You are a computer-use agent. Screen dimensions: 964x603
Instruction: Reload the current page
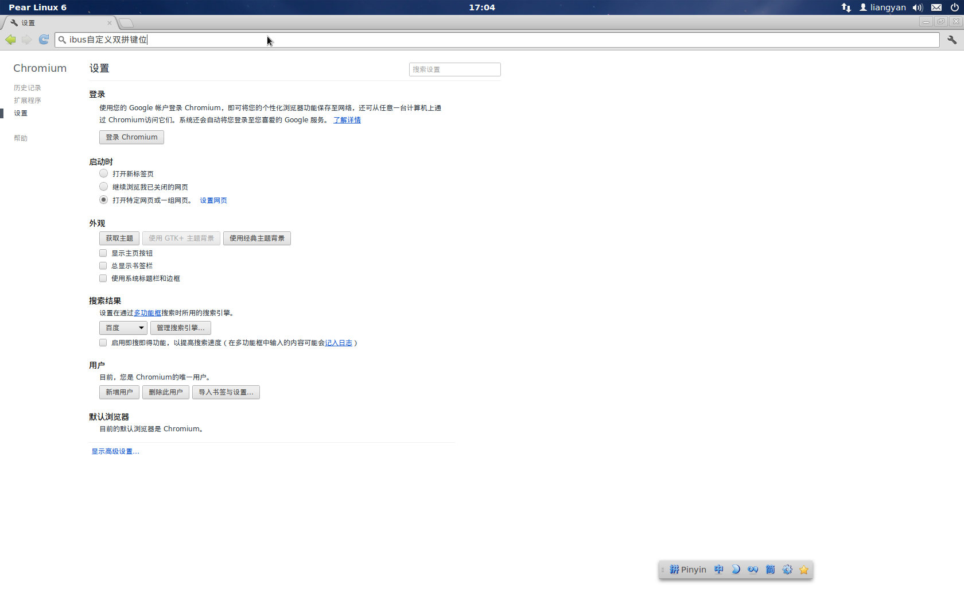pos(44,40)
